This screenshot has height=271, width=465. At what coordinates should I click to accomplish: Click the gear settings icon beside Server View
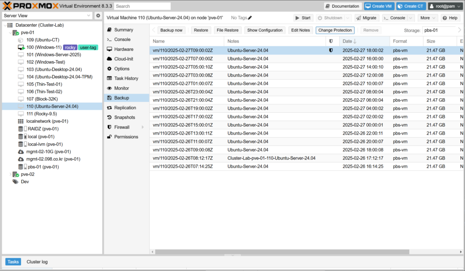point(98,16)
